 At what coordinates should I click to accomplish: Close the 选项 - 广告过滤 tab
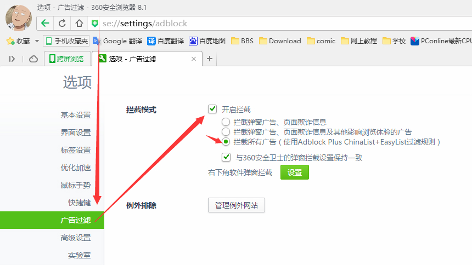[x=194, y=59]
